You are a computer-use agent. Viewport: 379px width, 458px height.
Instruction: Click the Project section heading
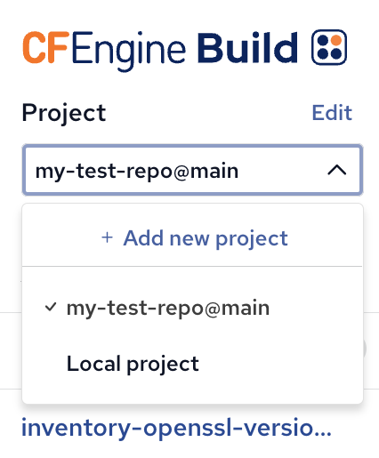[64, 114]
